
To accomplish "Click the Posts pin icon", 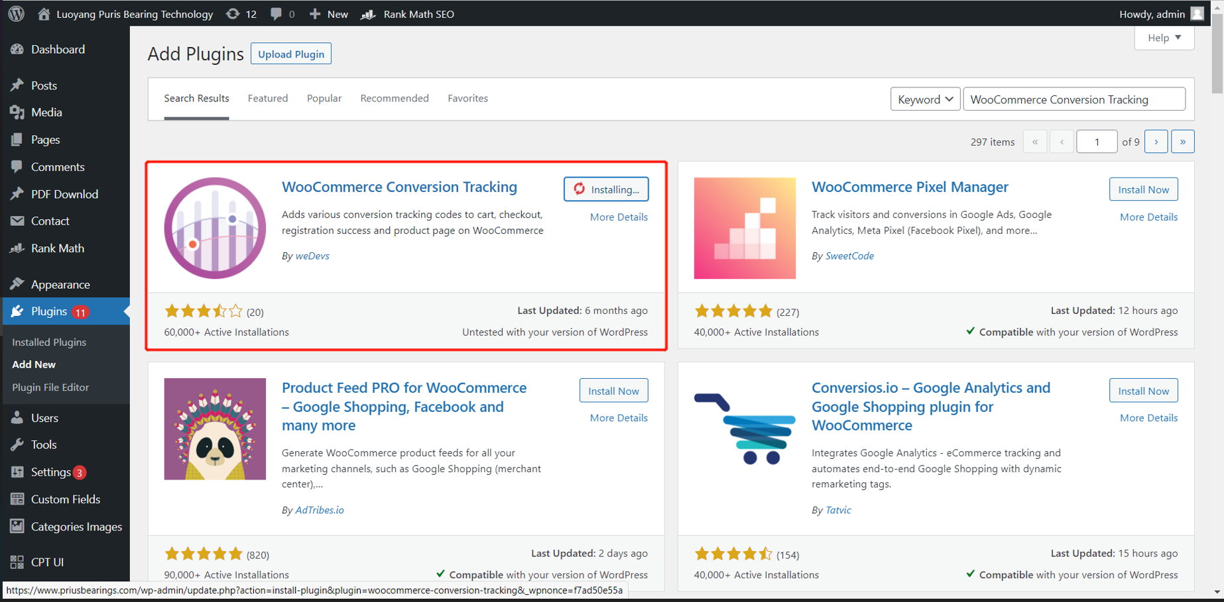I will coord(17,85).
